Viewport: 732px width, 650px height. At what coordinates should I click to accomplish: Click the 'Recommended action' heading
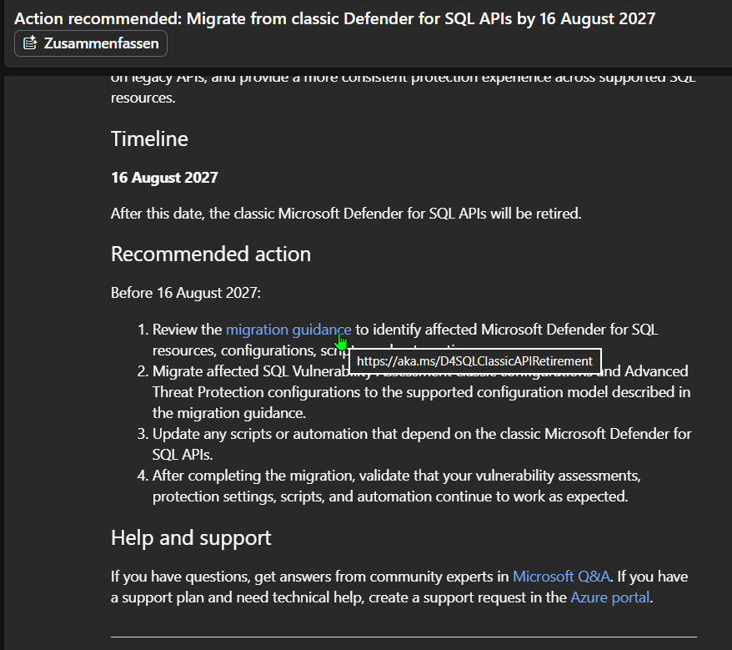[211, 254]
